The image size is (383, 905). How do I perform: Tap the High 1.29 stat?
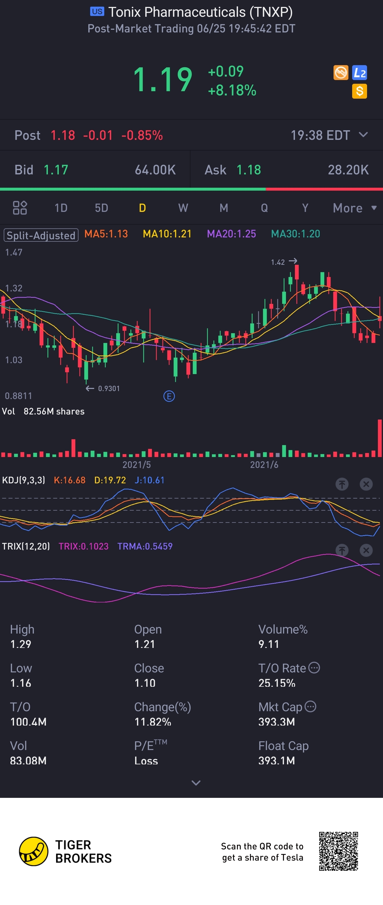pyautogui.click(x=22, y=636)
